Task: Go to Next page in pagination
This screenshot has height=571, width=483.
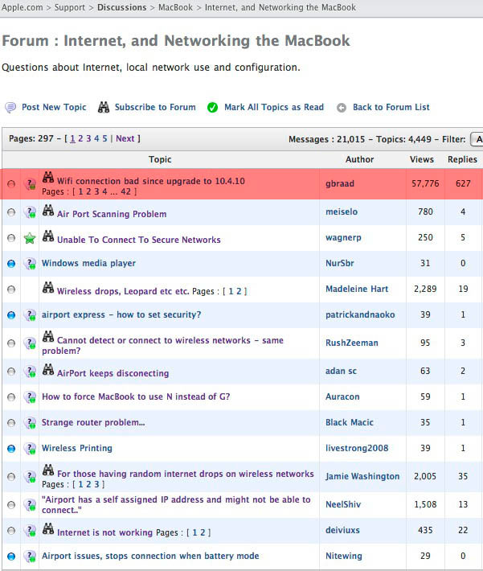Action: coord(125,139)
